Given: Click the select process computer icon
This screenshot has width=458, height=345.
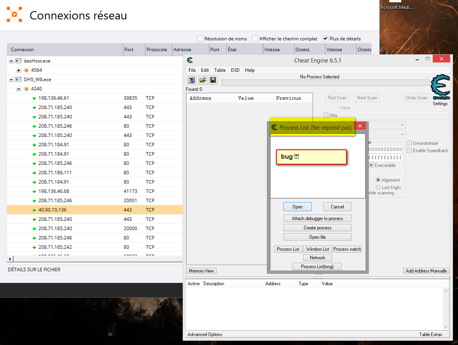Looking at the screenshot, I should pyautogui.click(x=192, y=80).
